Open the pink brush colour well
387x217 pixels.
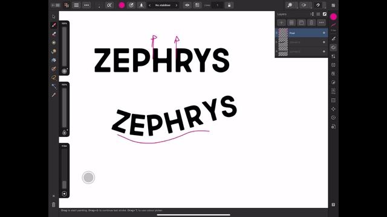(x=122, y=5)
